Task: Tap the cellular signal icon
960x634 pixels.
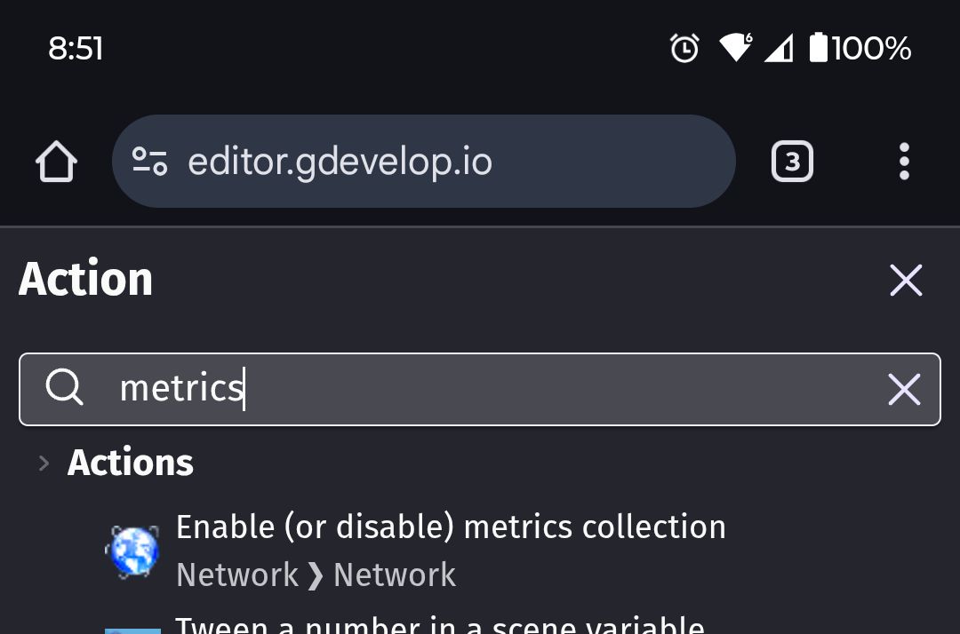Action: click(779, 48)
